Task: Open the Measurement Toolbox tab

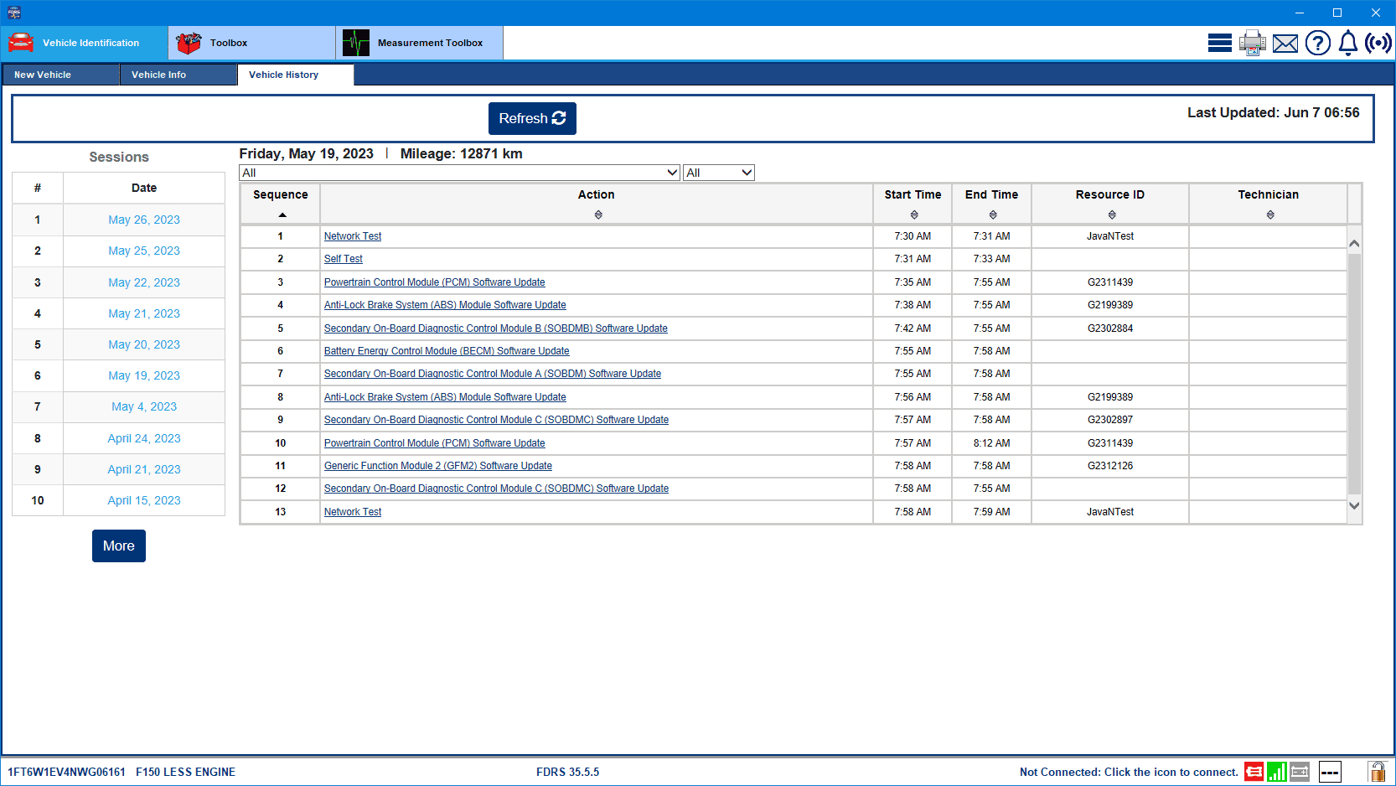Action: [419, 43]
